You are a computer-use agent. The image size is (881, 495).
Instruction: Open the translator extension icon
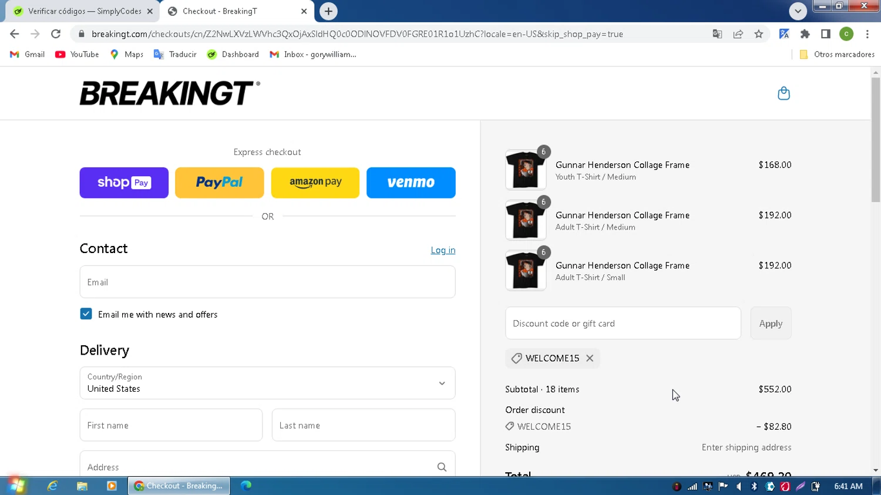click(x=784, y=34)
